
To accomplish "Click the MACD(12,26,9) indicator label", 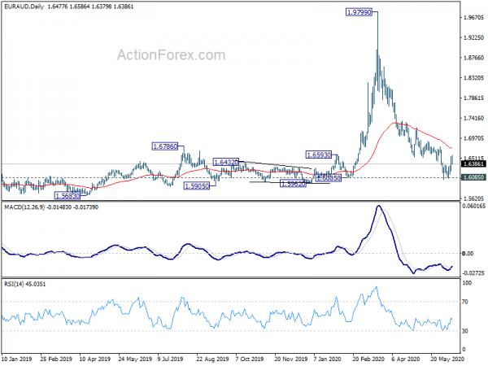I will coord(24,207).
